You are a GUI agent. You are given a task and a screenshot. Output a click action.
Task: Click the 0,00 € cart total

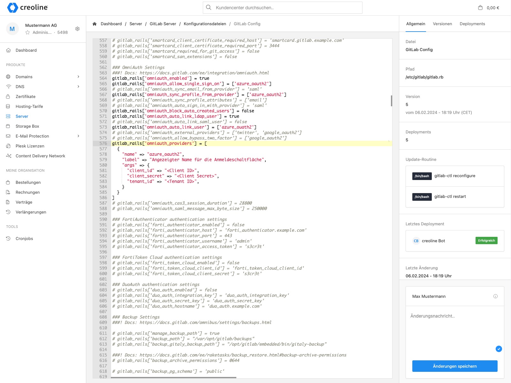pyautogui.click(x=493, y=8)
